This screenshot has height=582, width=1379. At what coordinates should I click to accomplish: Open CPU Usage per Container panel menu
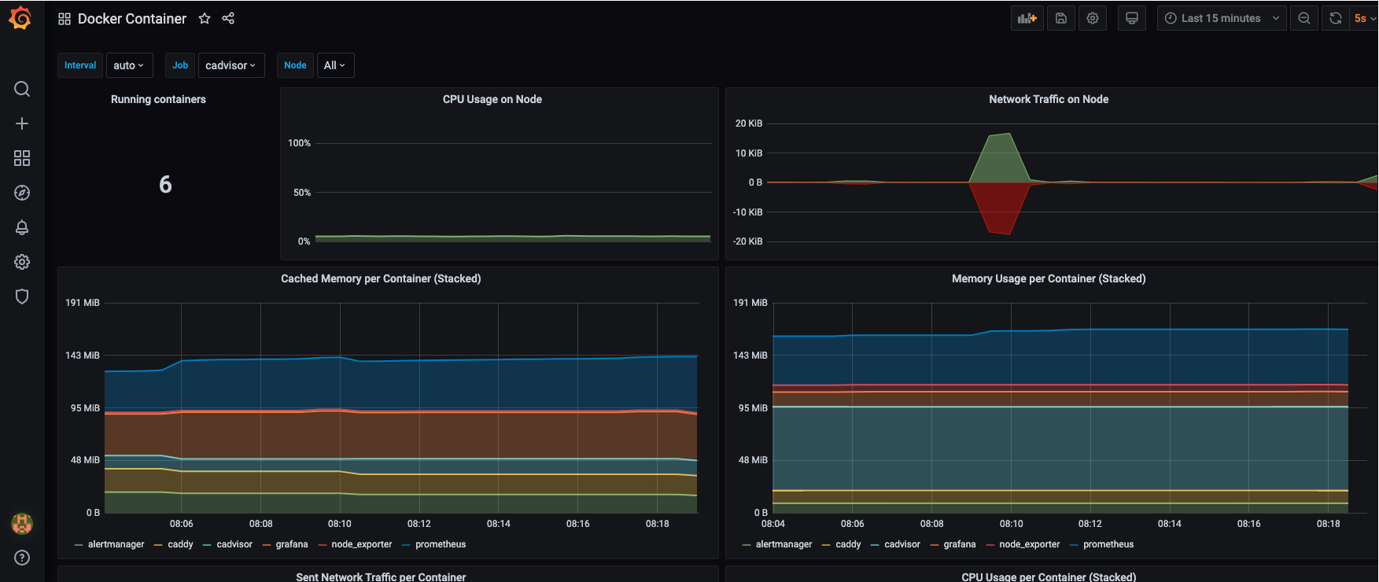coord(1049,576)
